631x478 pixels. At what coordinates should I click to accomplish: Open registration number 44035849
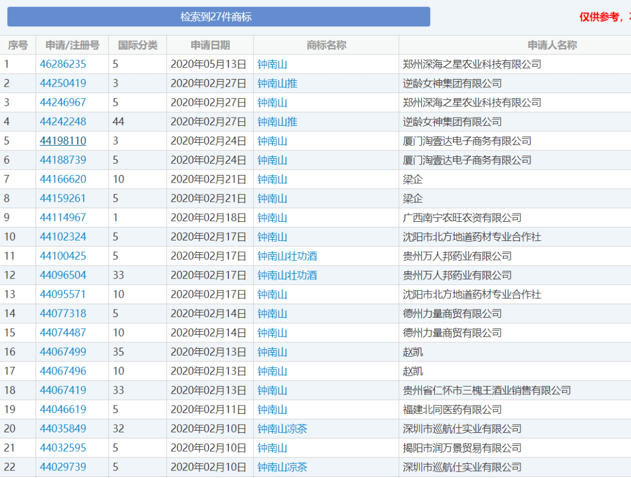pyautogui.click(x=63, y=428)
